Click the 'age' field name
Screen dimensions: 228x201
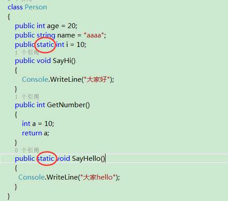(x=53, y=26)
